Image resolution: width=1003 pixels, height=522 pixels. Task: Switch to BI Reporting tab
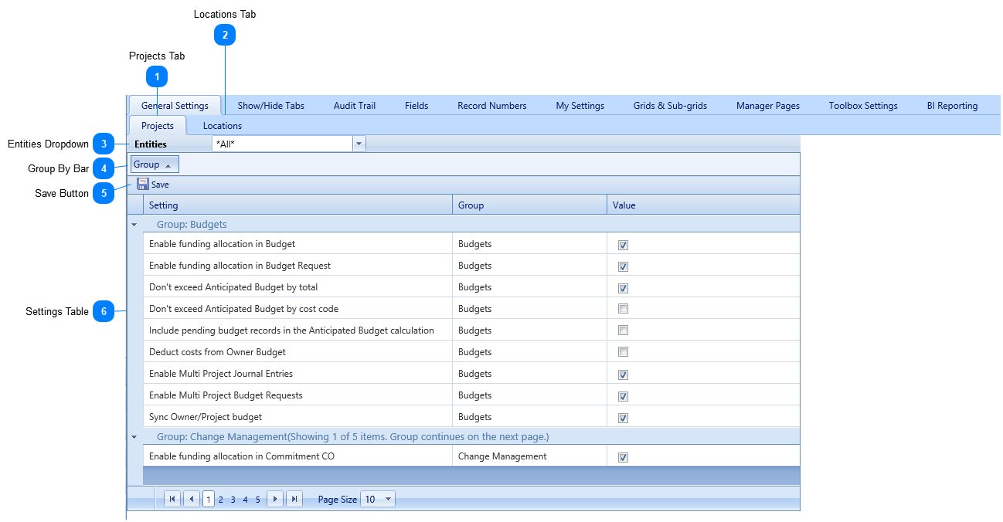coord(952,106)
